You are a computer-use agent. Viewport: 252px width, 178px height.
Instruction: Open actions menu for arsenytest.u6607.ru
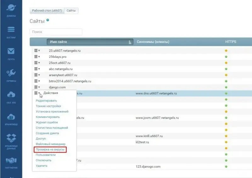[37, 75]
